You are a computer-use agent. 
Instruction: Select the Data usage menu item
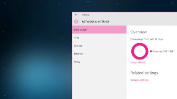(x=99, y=30)
